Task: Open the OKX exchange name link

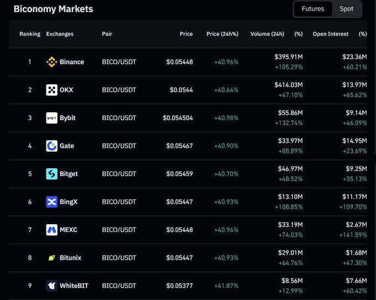Action: tap(66, 90)
